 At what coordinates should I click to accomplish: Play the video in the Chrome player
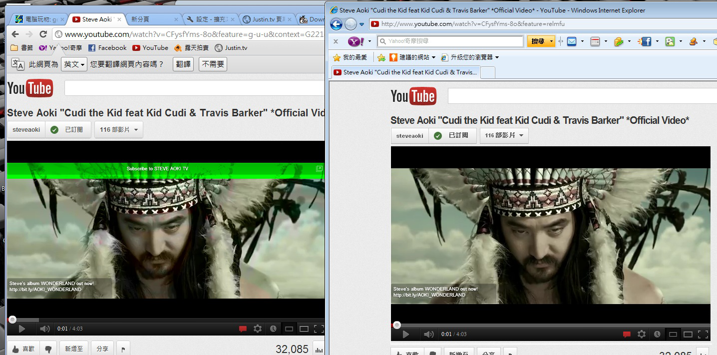[21, 329]
